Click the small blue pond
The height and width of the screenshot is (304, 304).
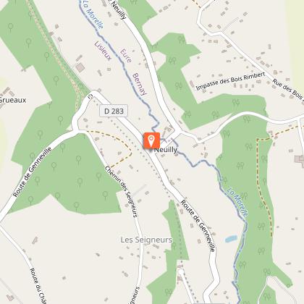pyautogui.click(x=231, y=239)
